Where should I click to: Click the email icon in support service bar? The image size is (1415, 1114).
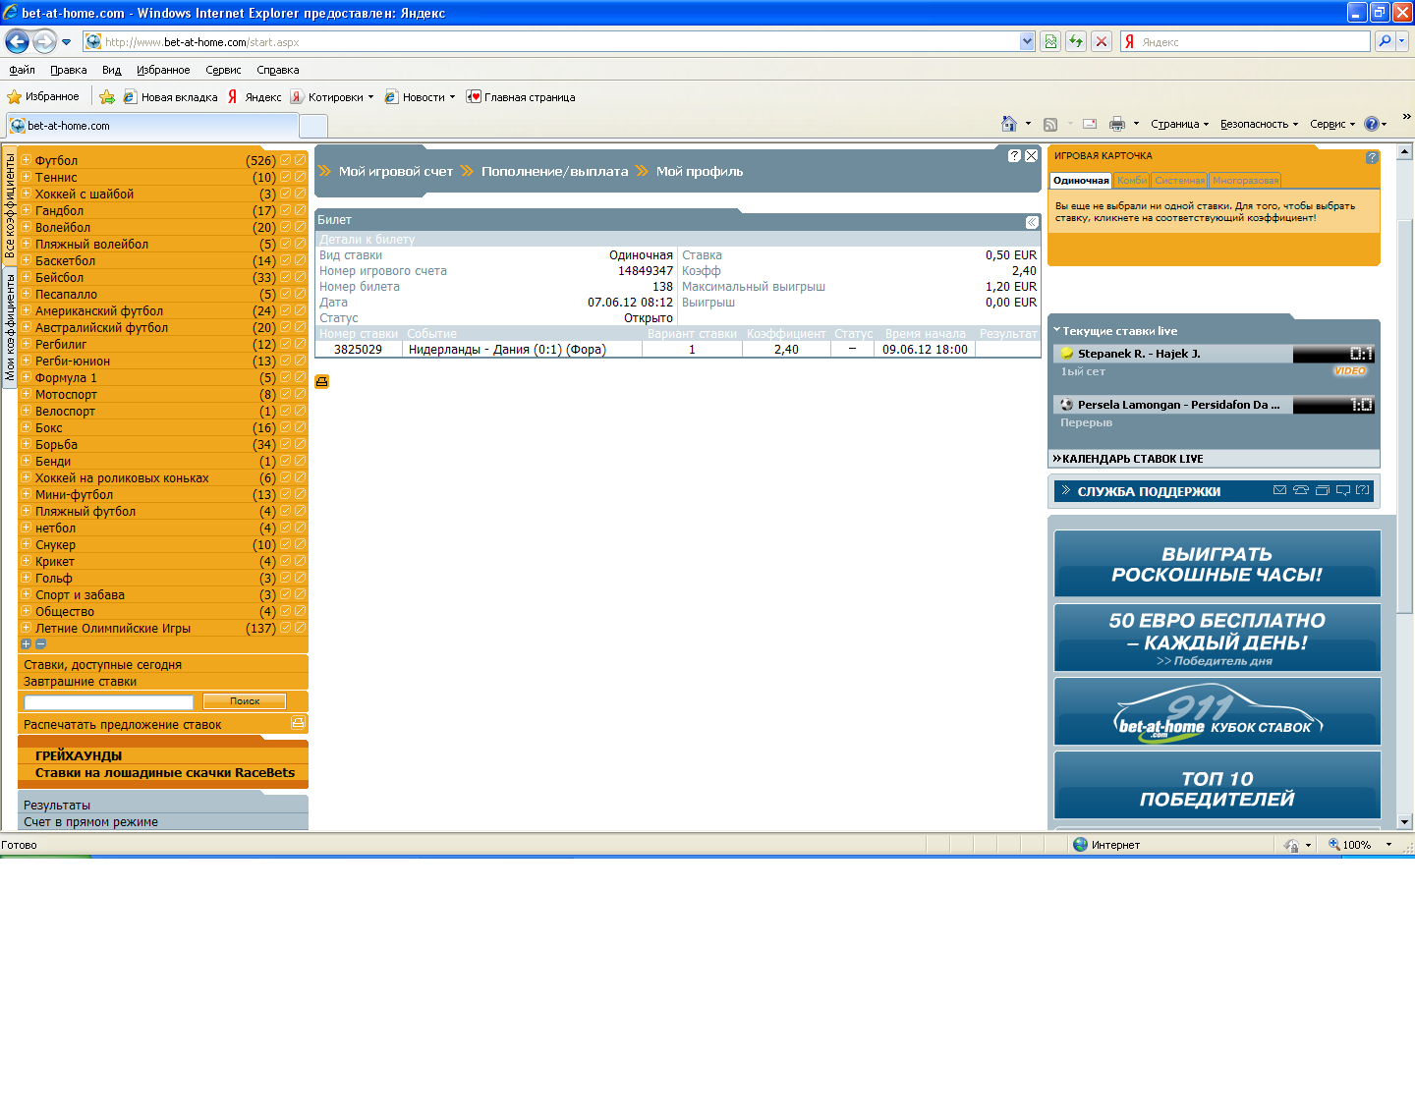tap(1279, 490)
